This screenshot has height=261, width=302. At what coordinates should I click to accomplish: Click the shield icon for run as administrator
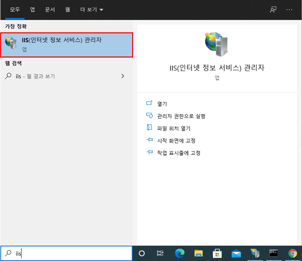(x=149, y=116)
